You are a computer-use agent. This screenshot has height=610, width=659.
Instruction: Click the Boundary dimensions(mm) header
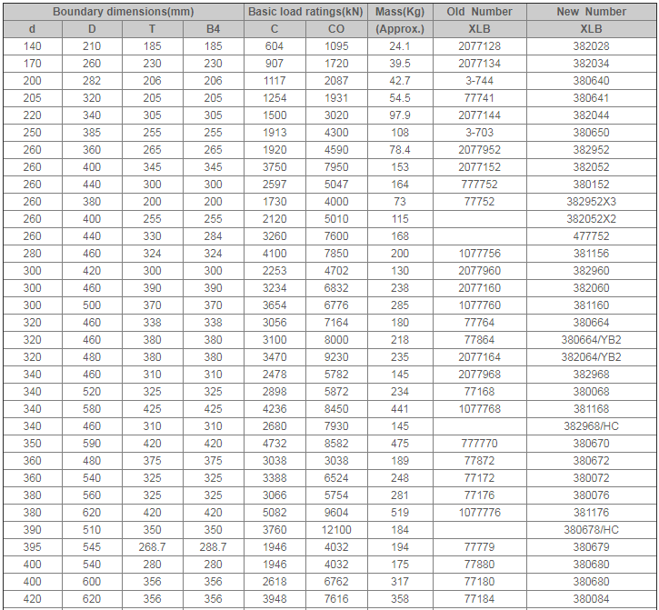coord(123,12)
